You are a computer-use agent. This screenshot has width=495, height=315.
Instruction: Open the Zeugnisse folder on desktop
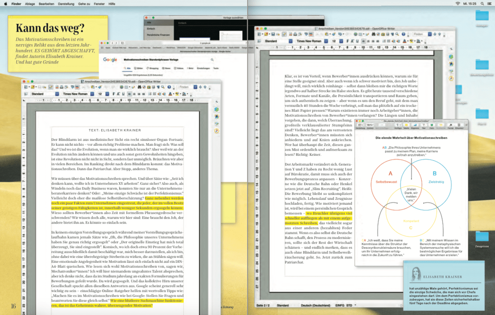[x=481, y=236]
